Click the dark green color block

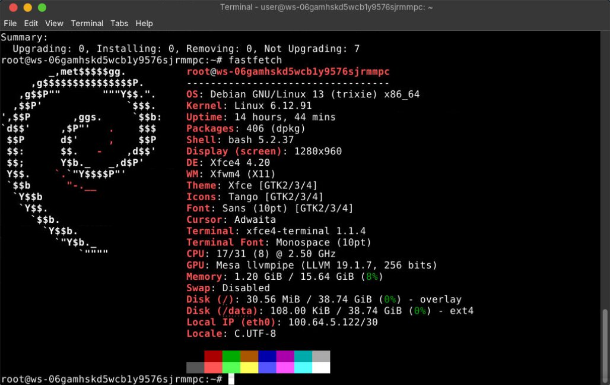pos(231,356)
